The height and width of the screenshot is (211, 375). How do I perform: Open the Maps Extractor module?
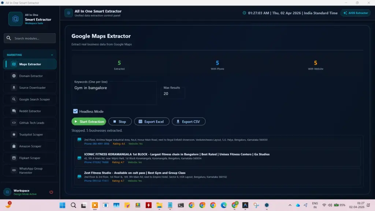point(30,64)
